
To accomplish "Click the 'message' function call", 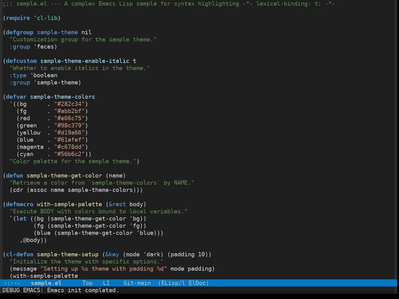I will pyautogui.click(x=25, y=268).
